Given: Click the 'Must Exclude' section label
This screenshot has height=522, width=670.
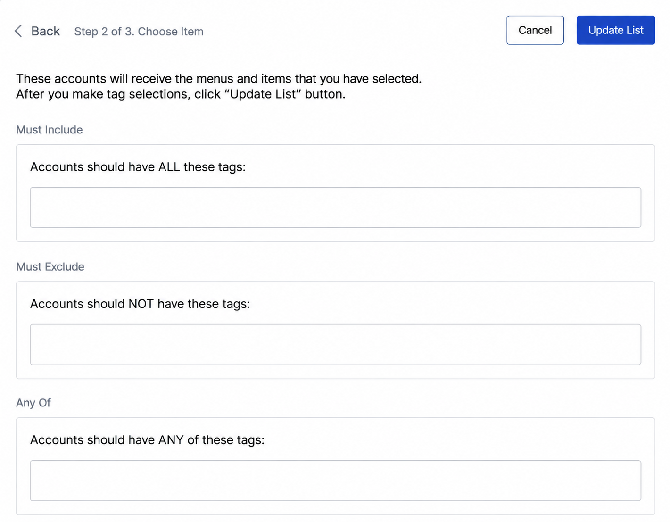Looking at the screenshot, I should tap(50, 266).
